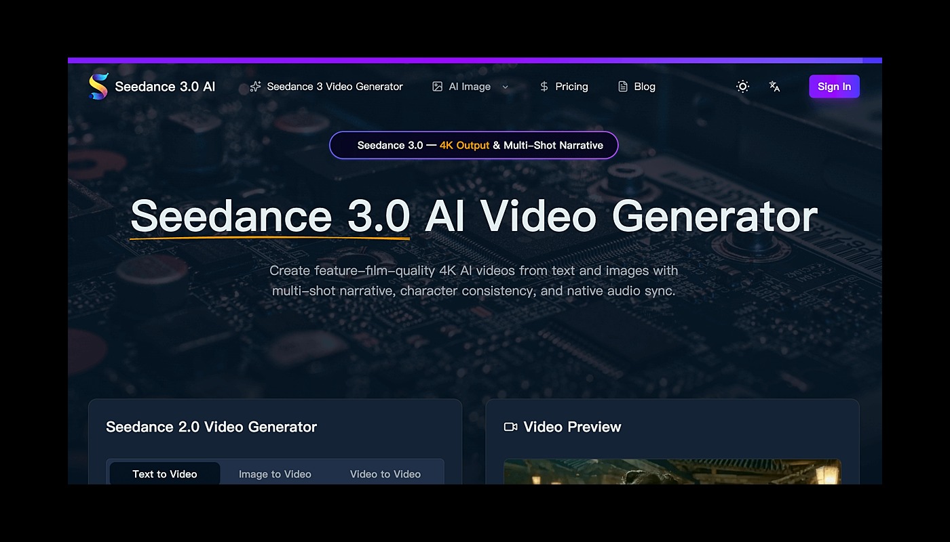This screenshot has width=950, height=542.
Task: Click the camera icon next to Video Preview
Action: [x=511, y=427]
